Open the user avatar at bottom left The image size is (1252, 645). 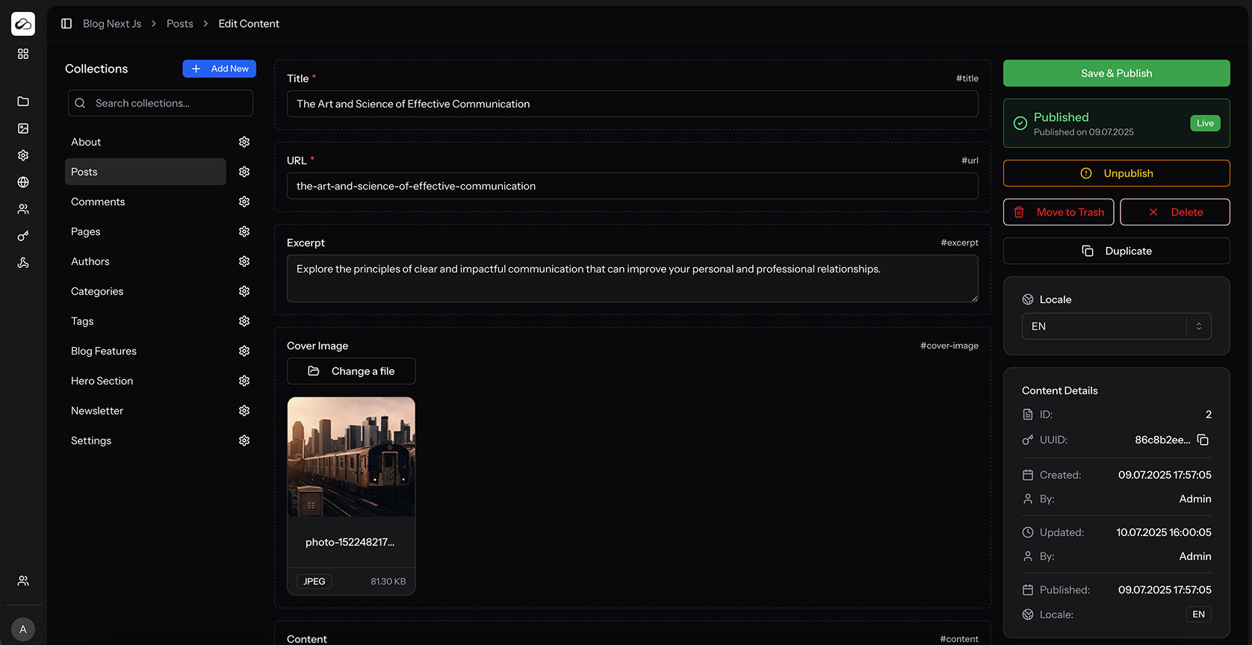coord(23,629)
